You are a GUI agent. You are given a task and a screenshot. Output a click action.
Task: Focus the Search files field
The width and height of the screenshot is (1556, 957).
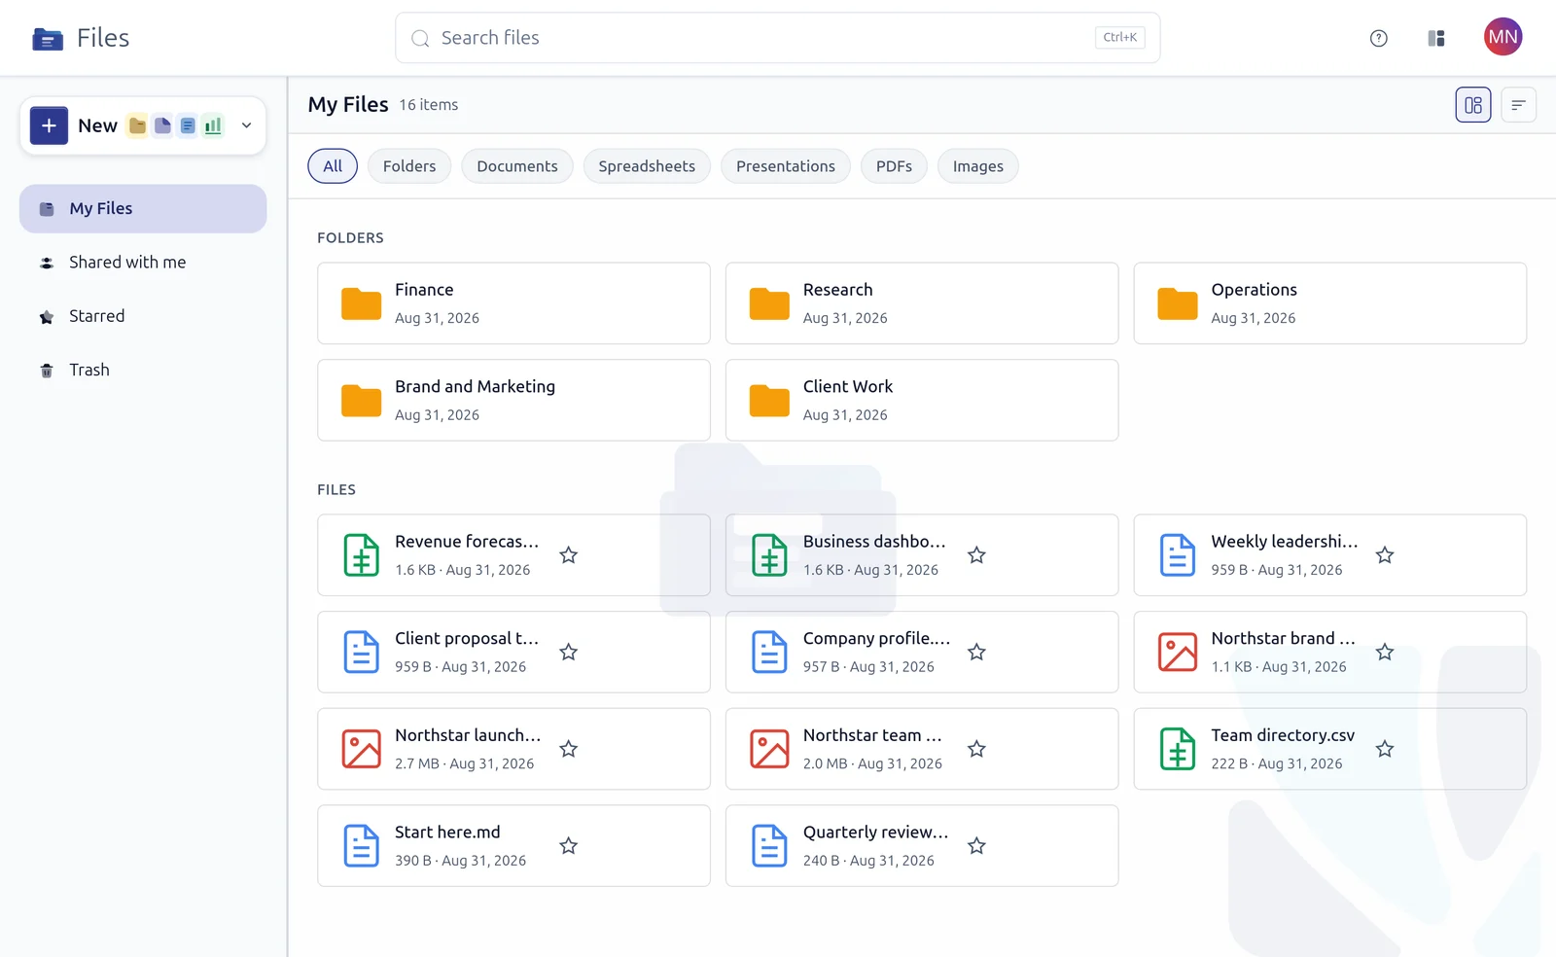(x=778, y=38)
